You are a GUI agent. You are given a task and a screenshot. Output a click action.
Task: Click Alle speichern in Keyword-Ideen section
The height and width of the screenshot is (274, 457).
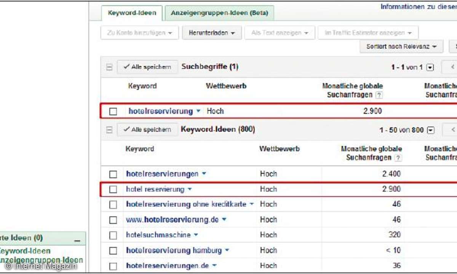pos(147,130)
